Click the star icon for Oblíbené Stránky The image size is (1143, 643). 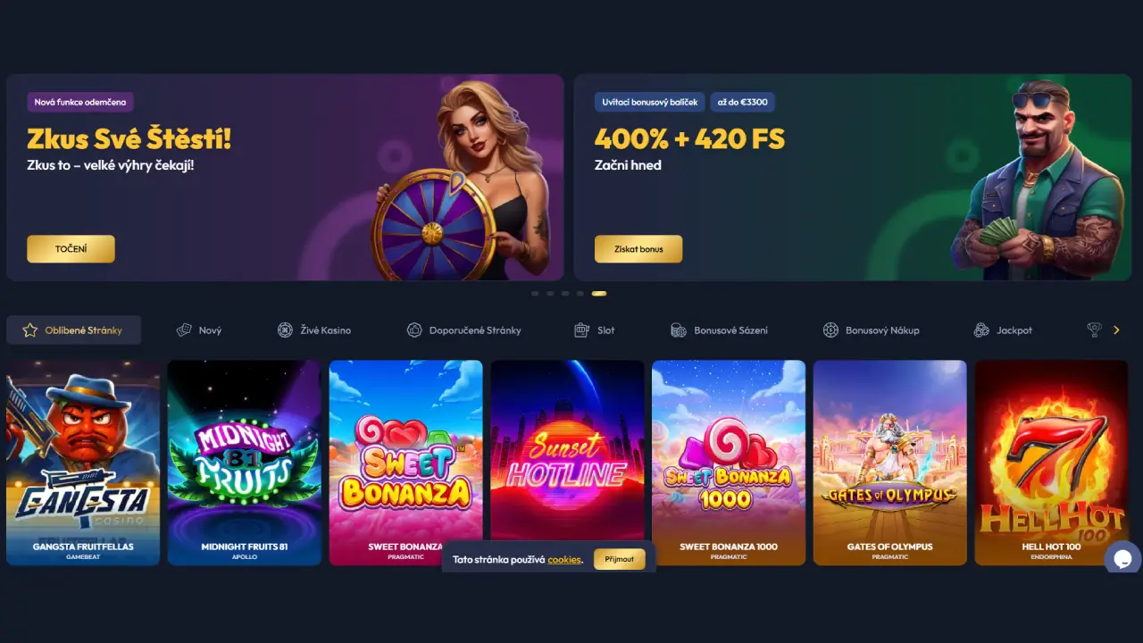pyautogui.click(x=29, y=330)
